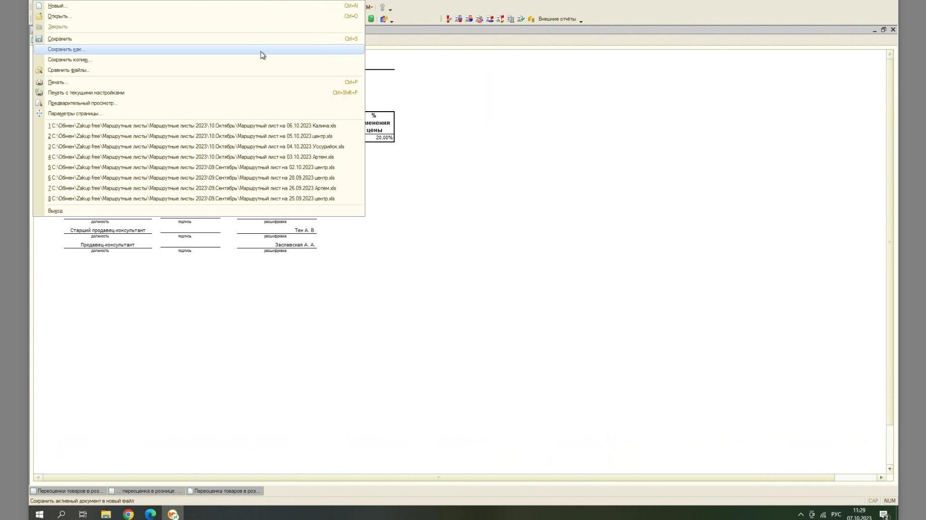Open recent file Маршрутный лист на 28.09.2023 центр.xls

(x=199, y=178)
